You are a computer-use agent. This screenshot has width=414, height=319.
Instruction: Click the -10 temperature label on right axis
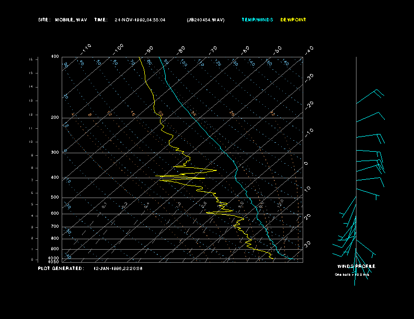pos(309,132)
